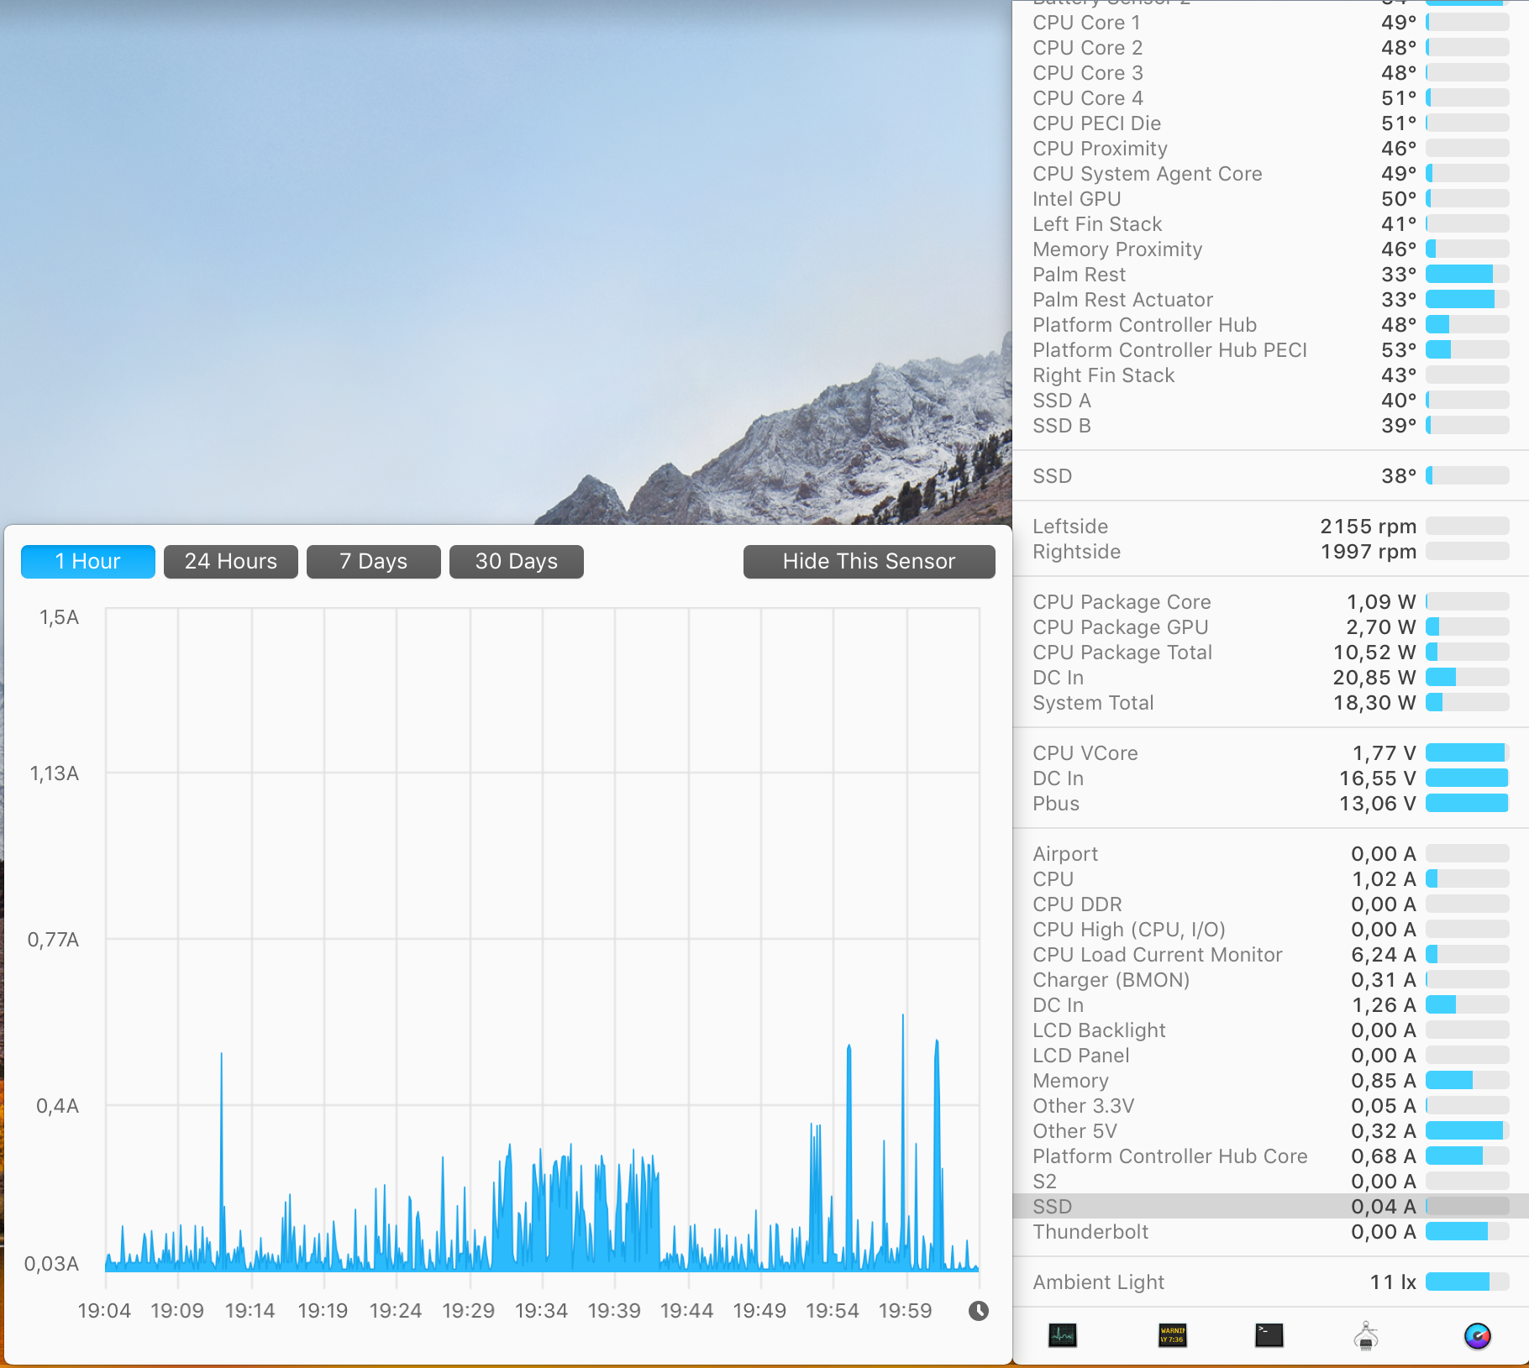This screenshot has width=1529, height=1368.
Task: Switch the graph to 24 Hours
Action: 231,562
